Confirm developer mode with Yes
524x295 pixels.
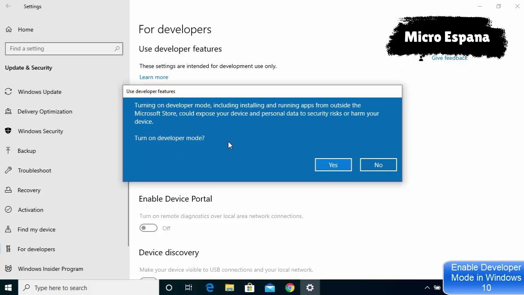coord(333,165)
